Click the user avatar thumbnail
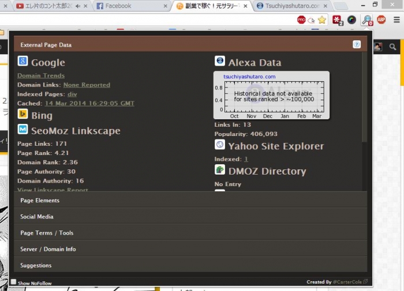 (378, 47)
